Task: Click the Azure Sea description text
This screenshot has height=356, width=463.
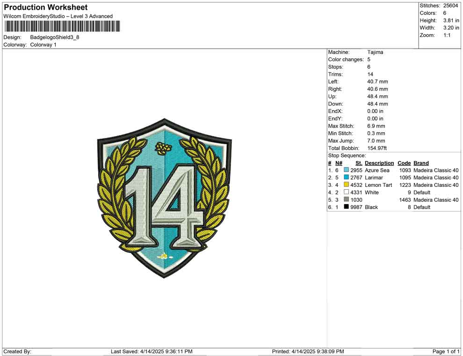Action: pos(377,170)
